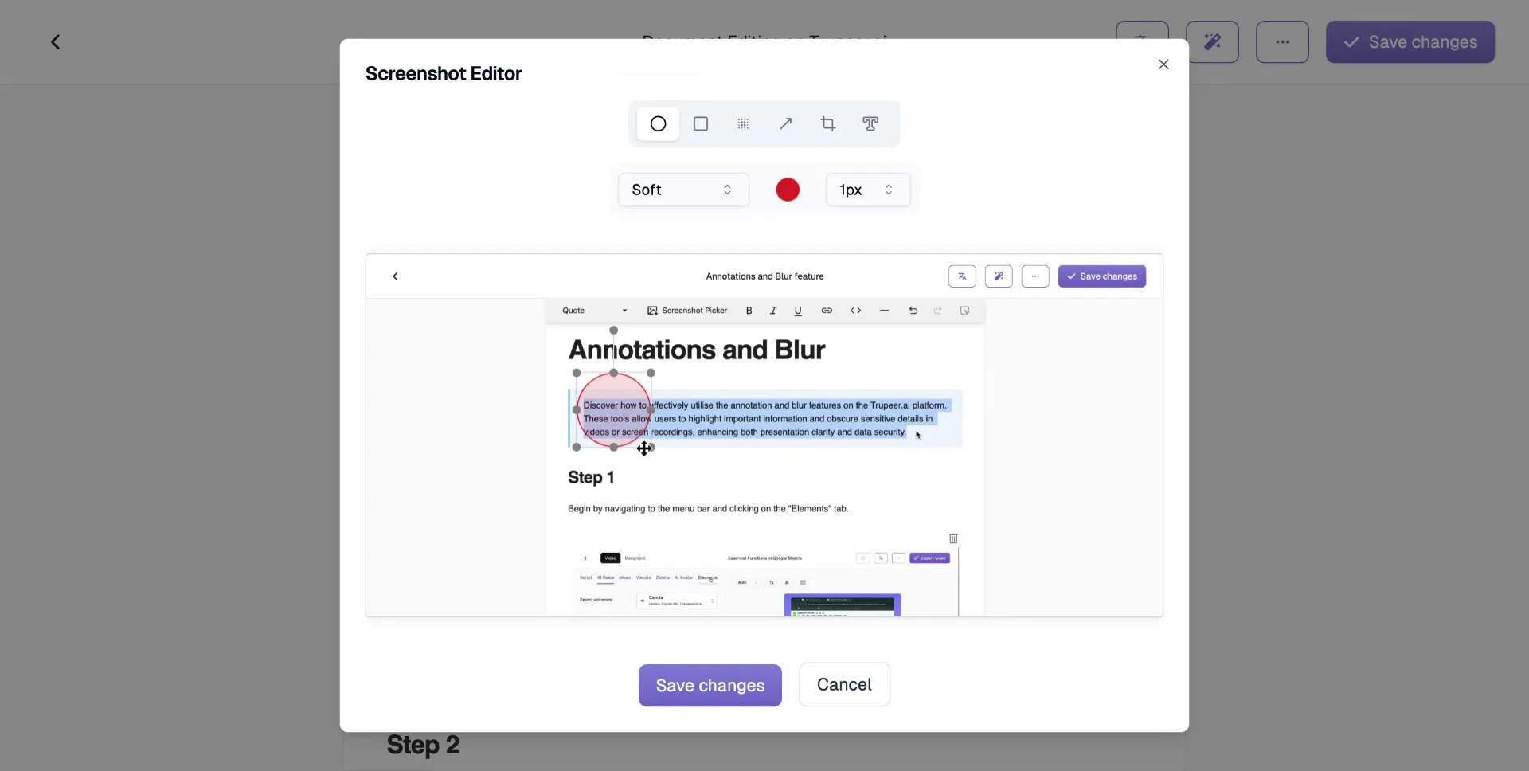Select the arrow drawing tool

(x=786, y=123)
